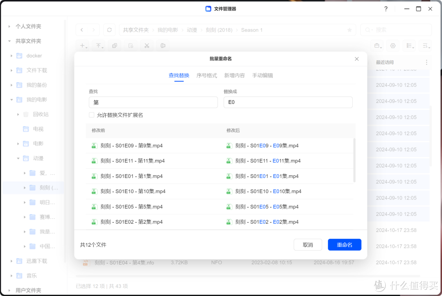Switch to the 序号格式 tab

[x=207, y=75]
